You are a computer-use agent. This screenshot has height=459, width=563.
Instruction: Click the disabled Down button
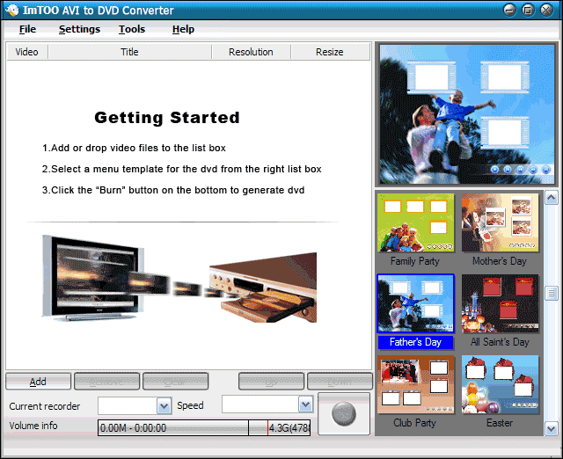tap(340, 381)
